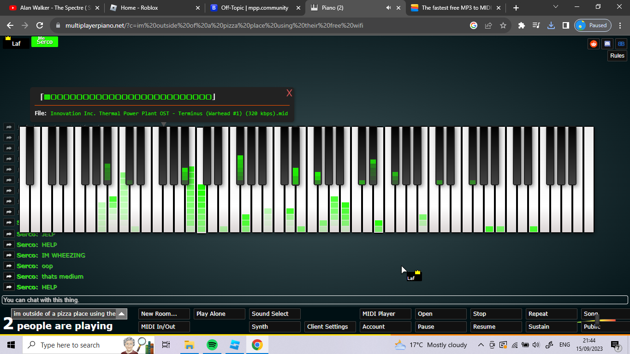Open Task View in taskbar
Screen dimensions: 630x354
click(166, 345)
